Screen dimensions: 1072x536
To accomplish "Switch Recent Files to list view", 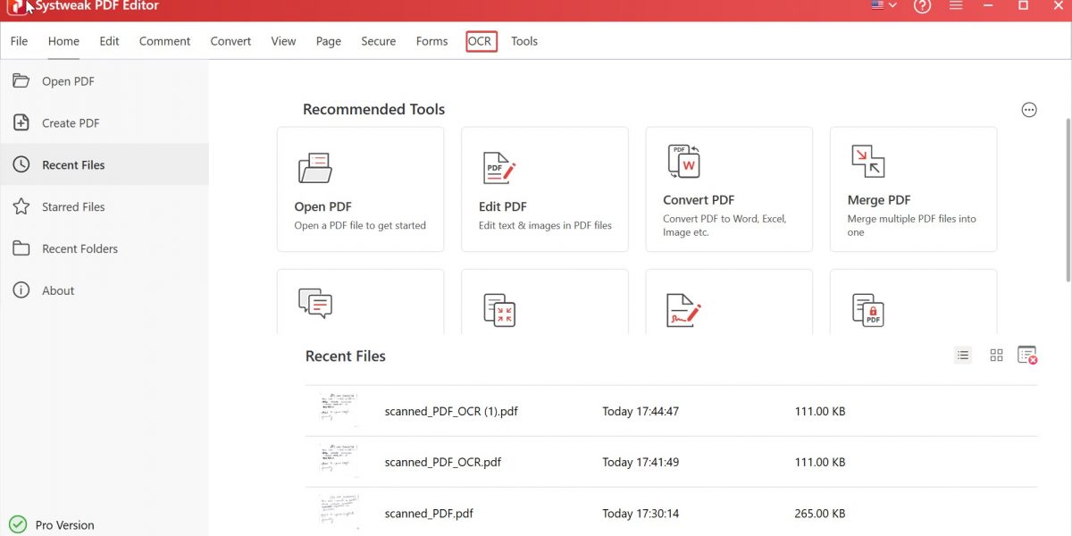I will click(963, 356).
